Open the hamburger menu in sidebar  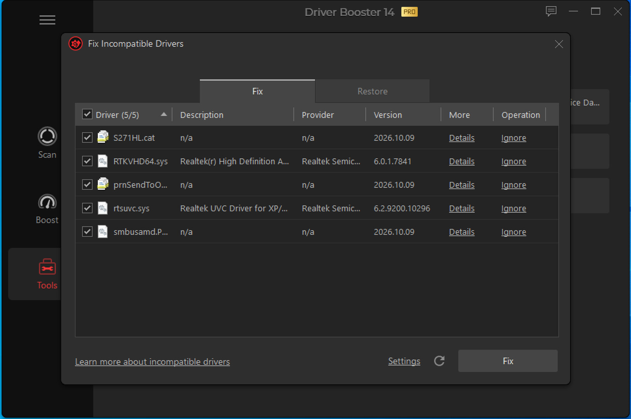(47, 20)
